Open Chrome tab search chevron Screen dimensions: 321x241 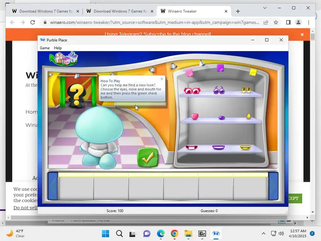point(265,8)
